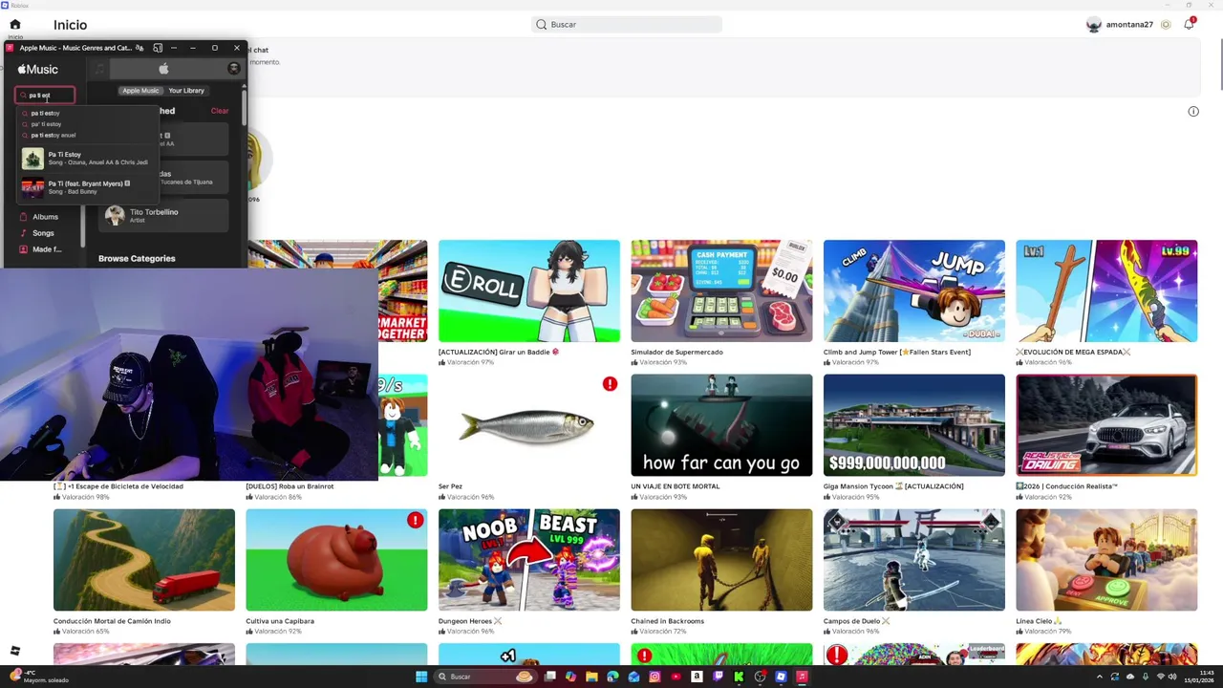Open Twitch from taskbar

tap(718, 677)
